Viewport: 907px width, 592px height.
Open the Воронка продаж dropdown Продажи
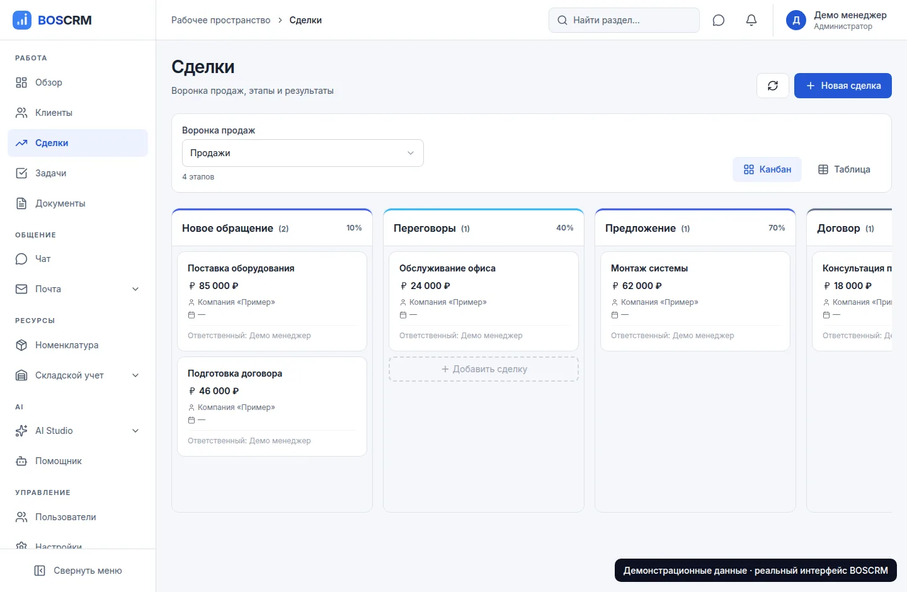(x=303, y=153)
